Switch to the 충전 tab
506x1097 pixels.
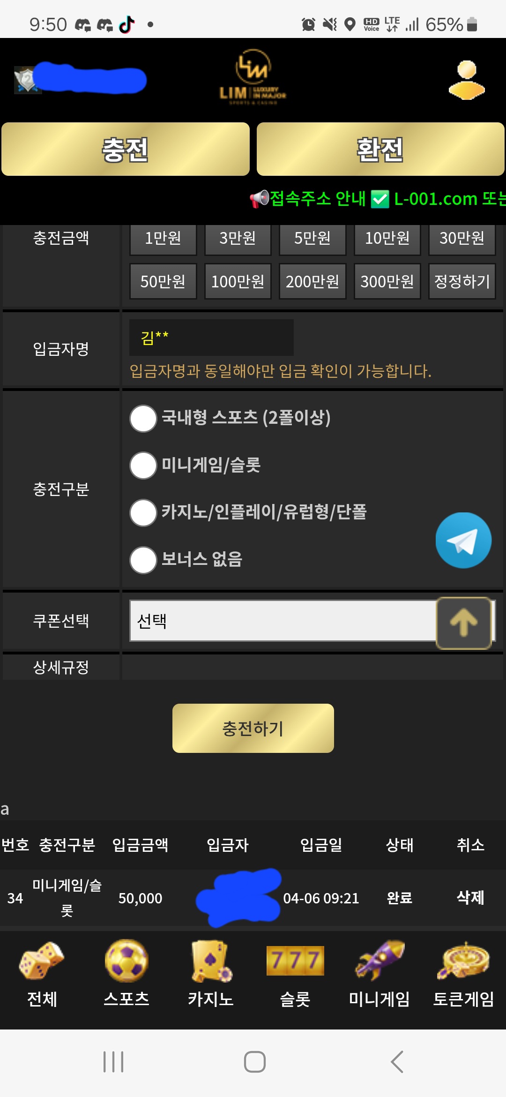tap(126, 150)
